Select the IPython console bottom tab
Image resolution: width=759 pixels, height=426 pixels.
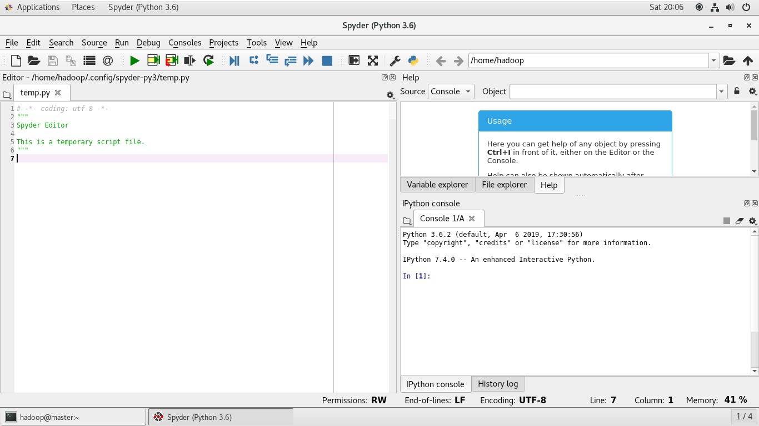[x=436, y=384]
